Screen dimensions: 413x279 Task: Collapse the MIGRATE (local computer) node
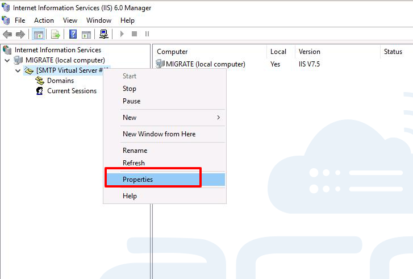pos(7,60)
